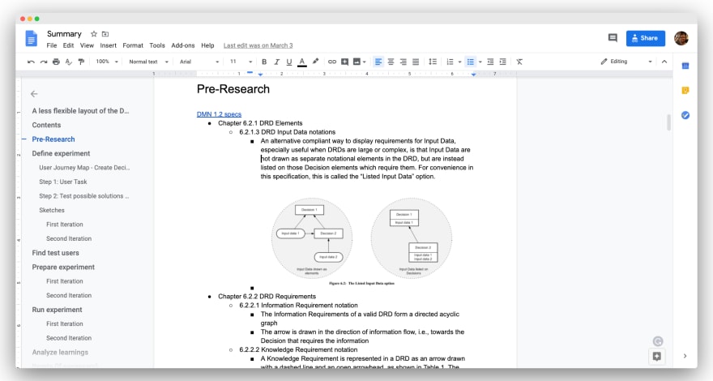
Task: Undo the last action
Action: (31, 62)
